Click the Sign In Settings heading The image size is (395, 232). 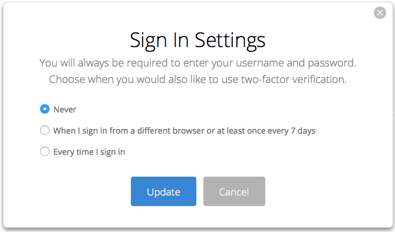197,40
